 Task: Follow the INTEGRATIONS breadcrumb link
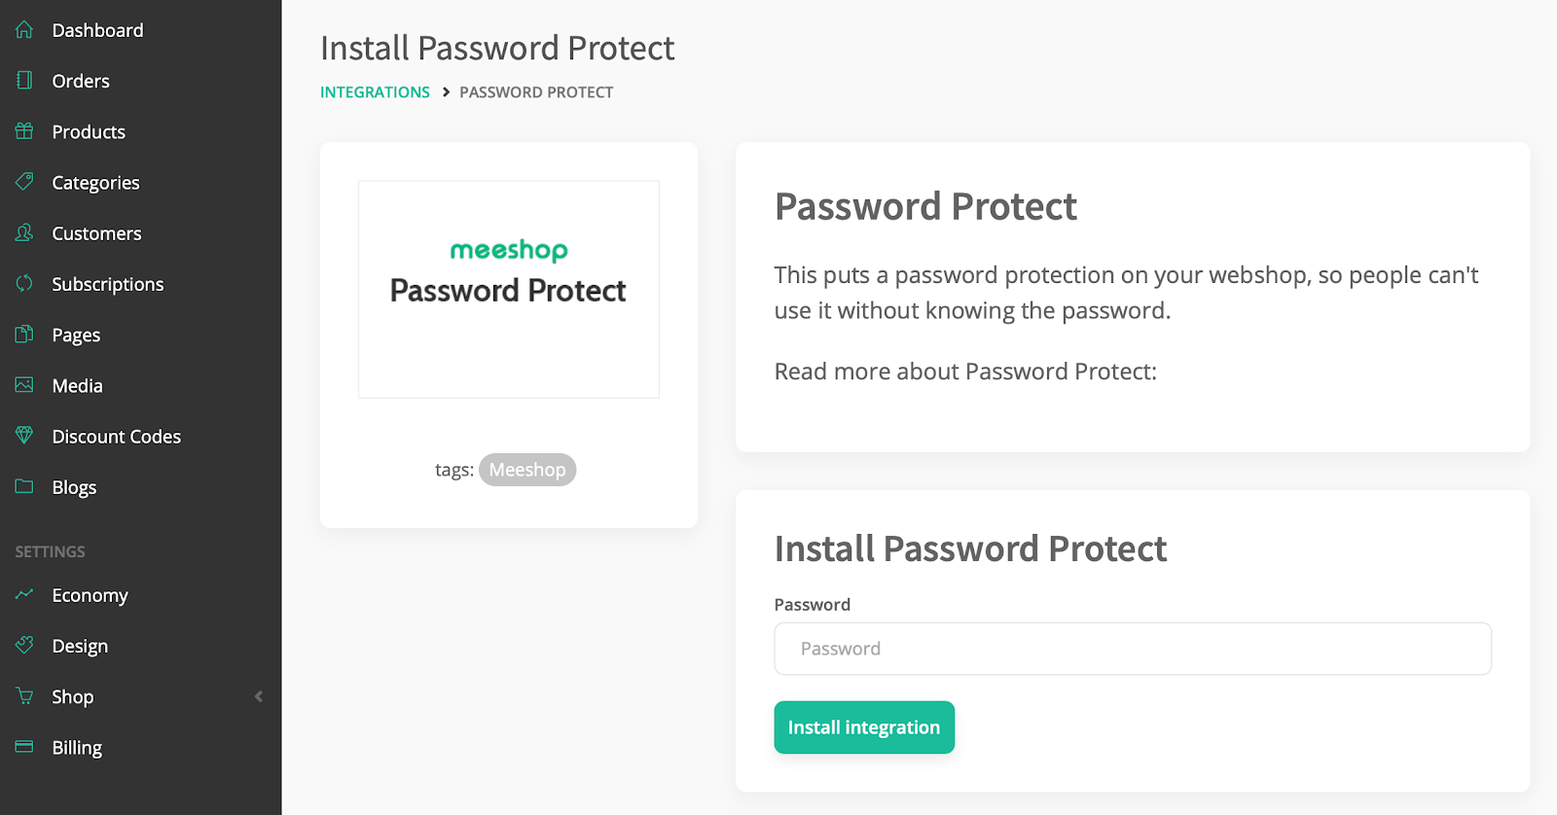[375, 92]
